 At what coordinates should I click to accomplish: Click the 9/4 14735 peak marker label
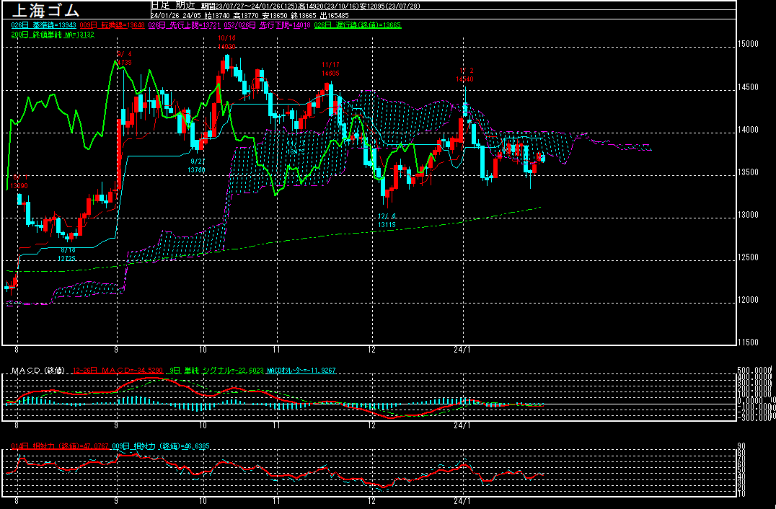(x=124, y=58)
